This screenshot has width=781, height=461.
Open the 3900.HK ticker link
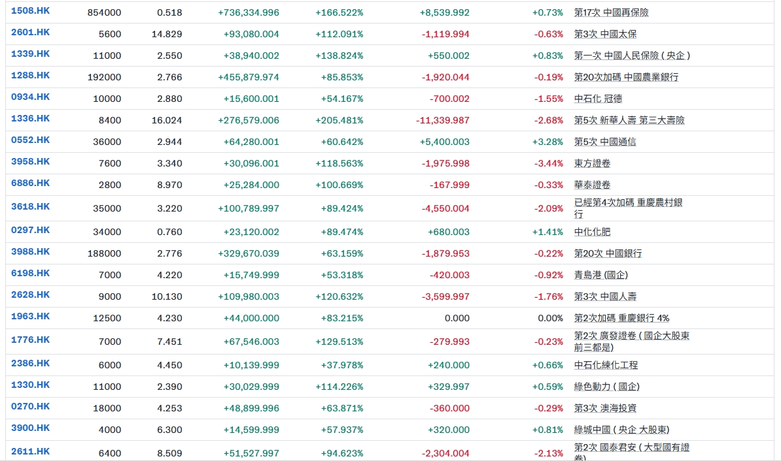tap(30, 428)
